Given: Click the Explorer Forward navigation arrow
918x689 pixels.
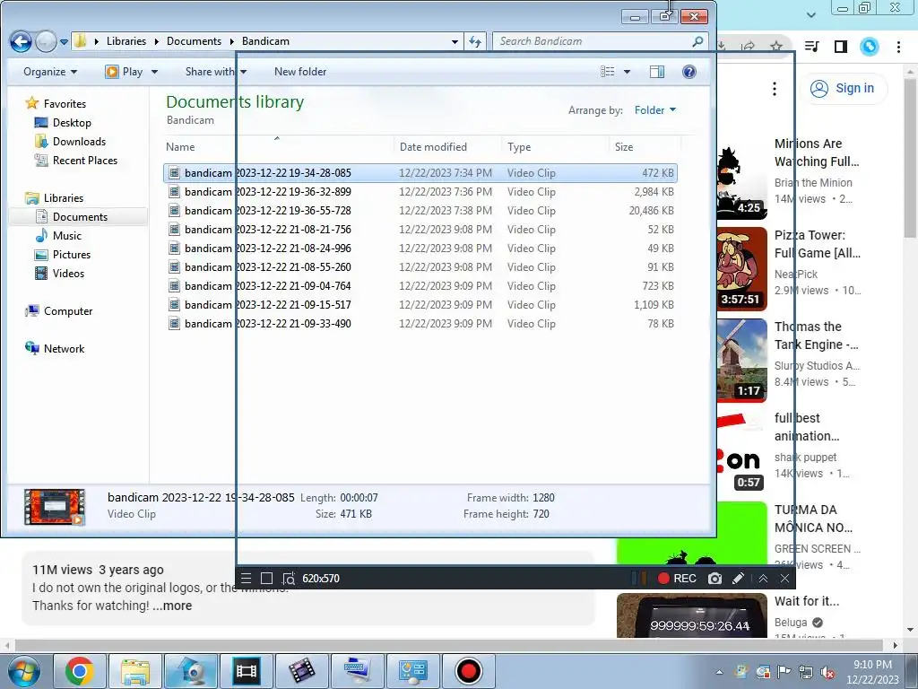Looking at the screenshot, I should point(45,41).
